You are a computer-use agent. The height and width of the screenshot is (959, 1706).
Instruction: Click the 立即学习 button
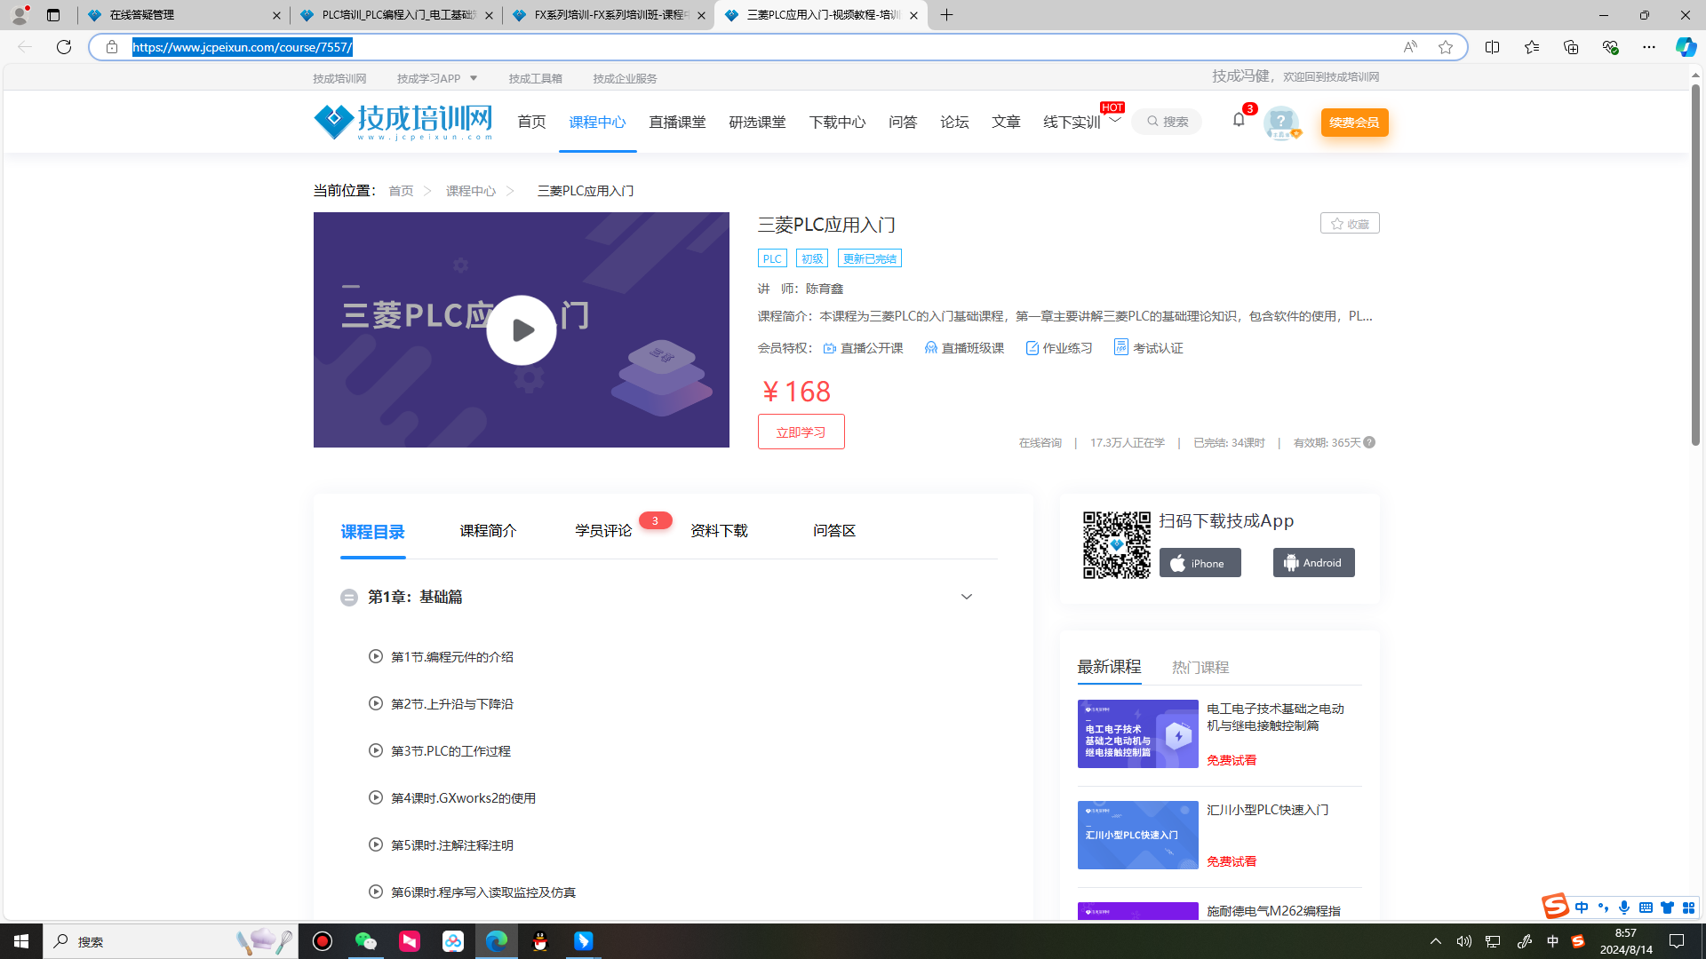[x=801, y=432]
